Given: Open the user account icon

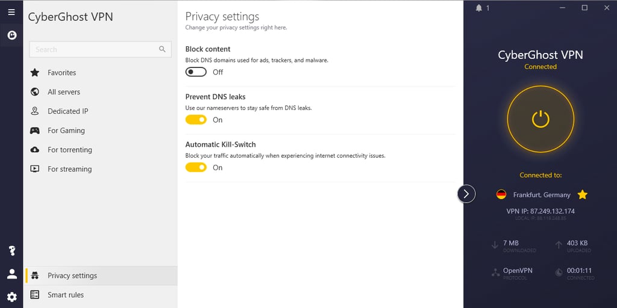Looking at the screenshot, I should (12, 274).
